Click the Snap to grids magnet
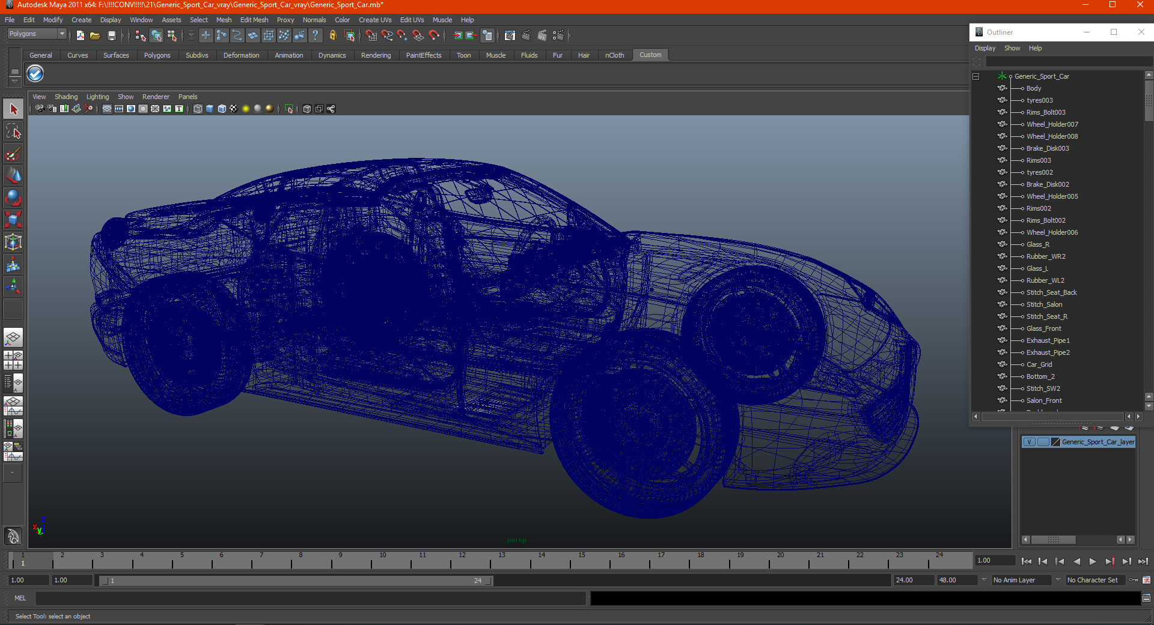Image resolution: width=1154 pixels, height=625 pixels. point(371,36)
